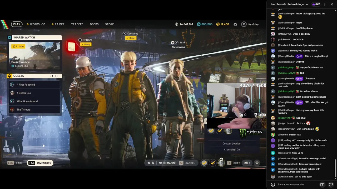Open the Custom Loadout option
Image resolution: width=337 pixels, height=189 pixels.
[232, 144]
